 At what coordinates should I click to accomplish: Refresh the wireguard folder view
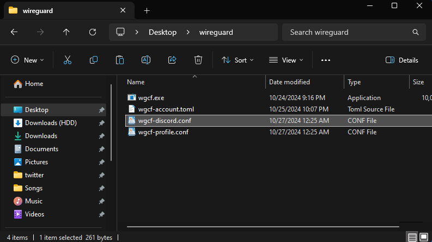click(x=93, y=32)
